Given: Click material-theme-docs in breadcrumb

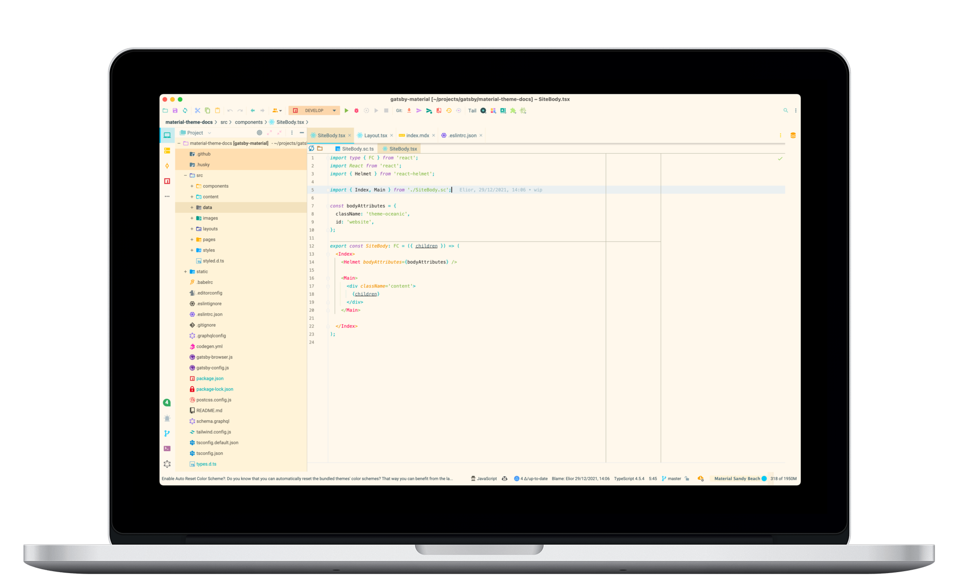Looking at the screenshot, I should point(189,122).
